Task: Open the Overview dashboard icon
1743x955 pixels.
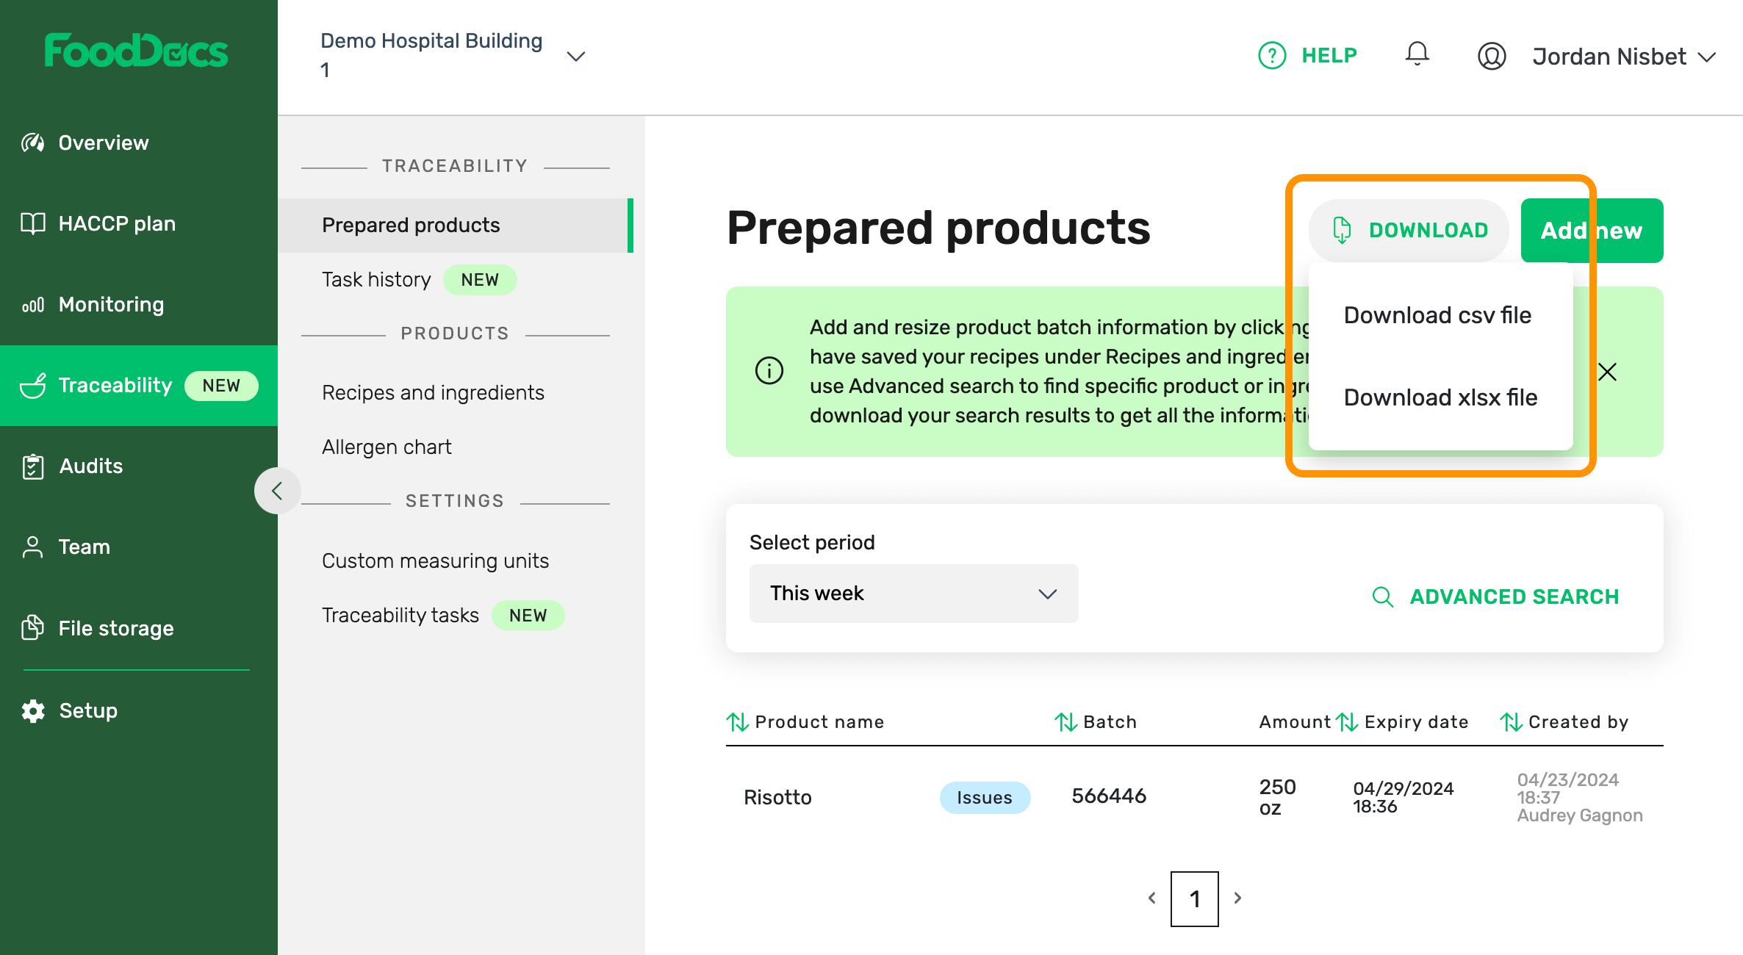Action: pos(32,143)
